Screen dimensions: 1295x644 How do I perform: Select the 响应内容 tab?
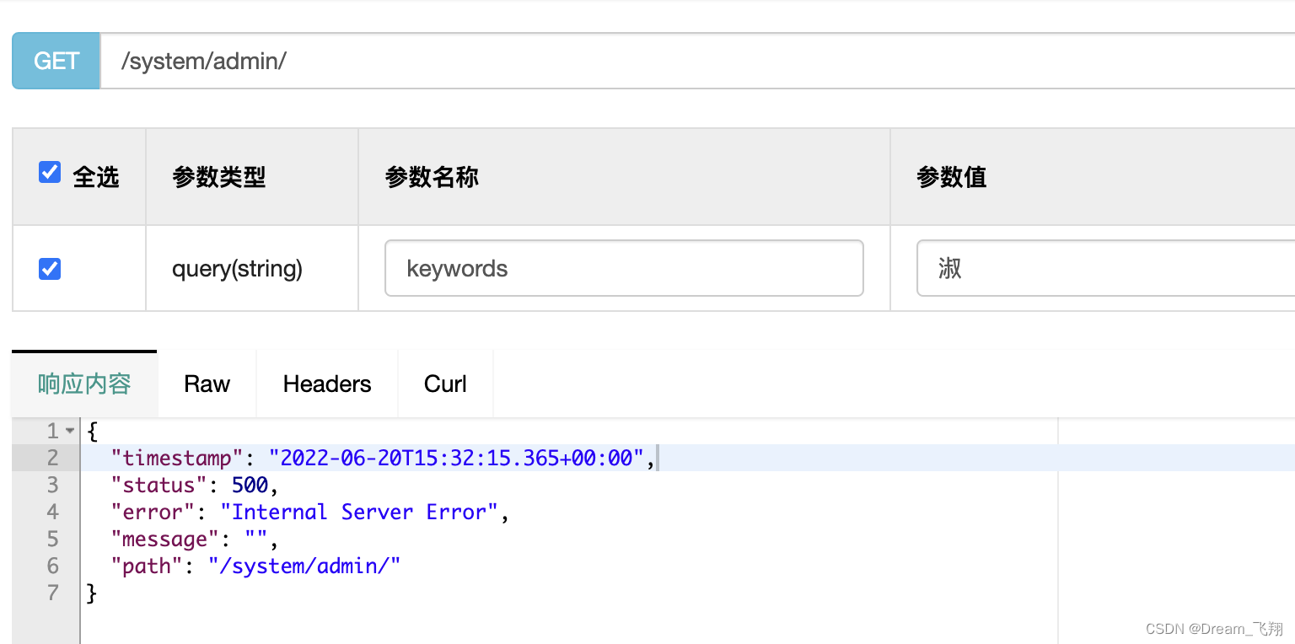click(83, 384)
